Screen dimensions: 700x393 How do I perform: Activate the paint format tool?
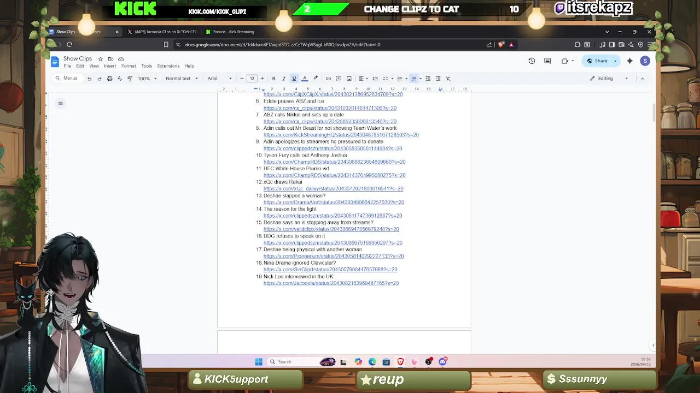point(130,79)
